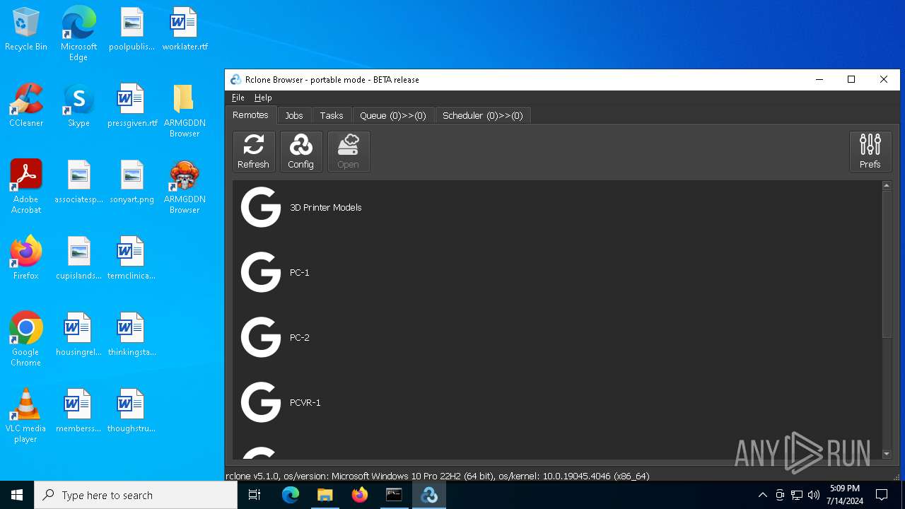
Task: Select the thinkingsta document on desktop
Action: [x=132, y=334]
